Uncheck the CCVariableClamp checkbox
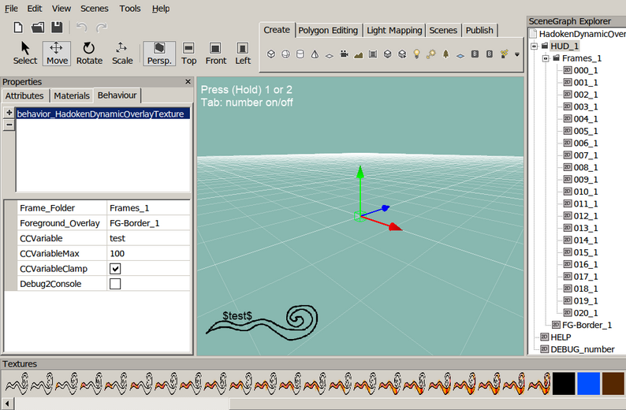Image resolution: width=626 pixels, height=410 pixels. 115,269
